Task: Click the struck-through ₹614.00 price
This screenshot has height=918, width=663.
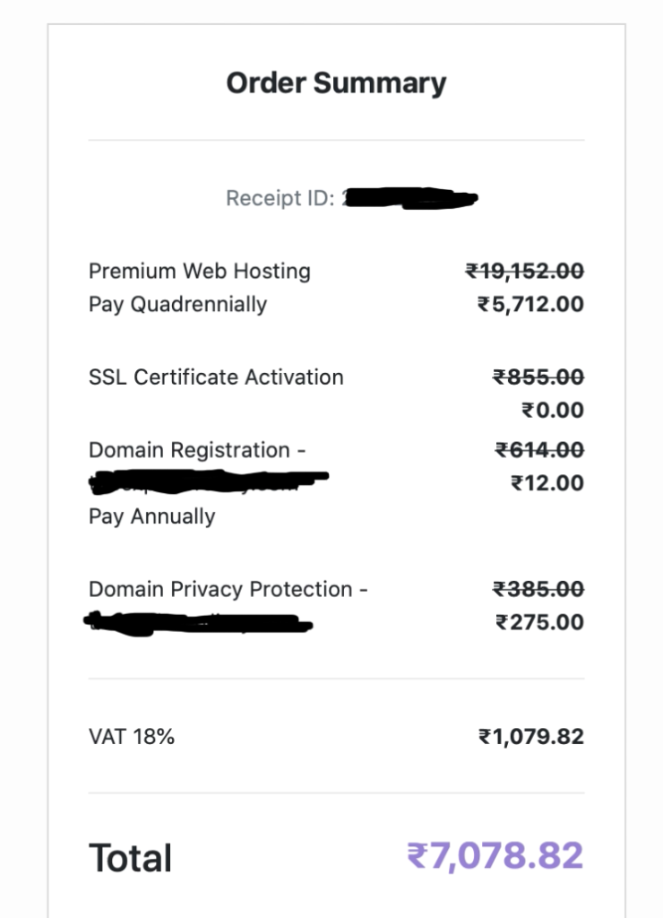Action: [539, 450]
